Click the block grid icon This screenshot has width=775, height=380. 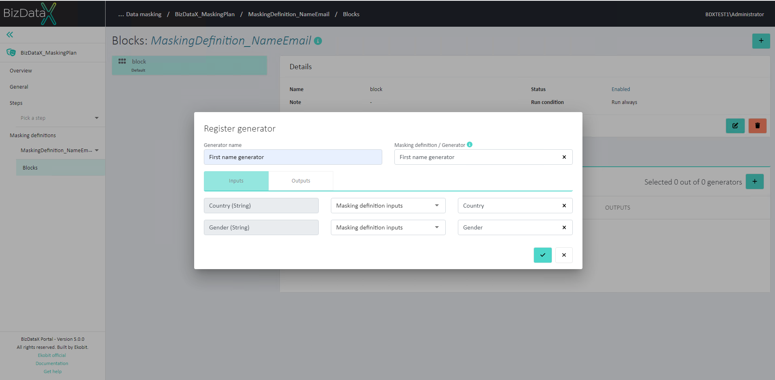[x=122, y=62]
